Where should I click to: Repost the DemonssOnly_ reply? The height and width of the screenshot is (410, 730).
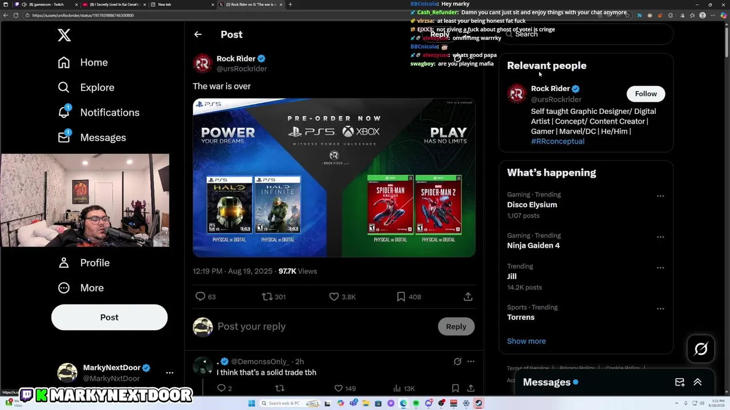[279, 388]
